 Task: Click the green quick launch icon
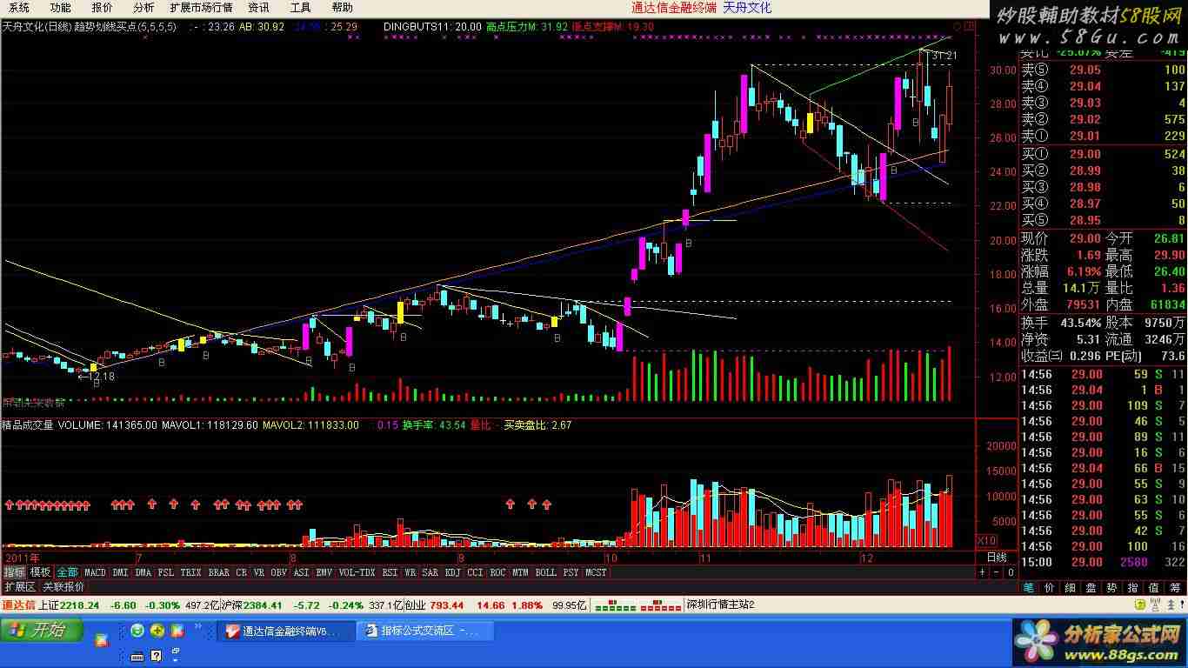click(137, 631)
